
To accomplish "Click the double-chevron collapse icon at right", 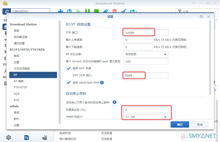I will tap(215, 90).
